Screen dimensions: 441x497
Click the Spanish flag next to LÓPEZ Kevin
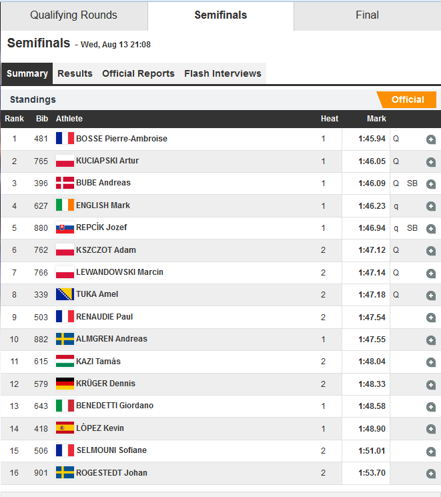pos(65,428)
